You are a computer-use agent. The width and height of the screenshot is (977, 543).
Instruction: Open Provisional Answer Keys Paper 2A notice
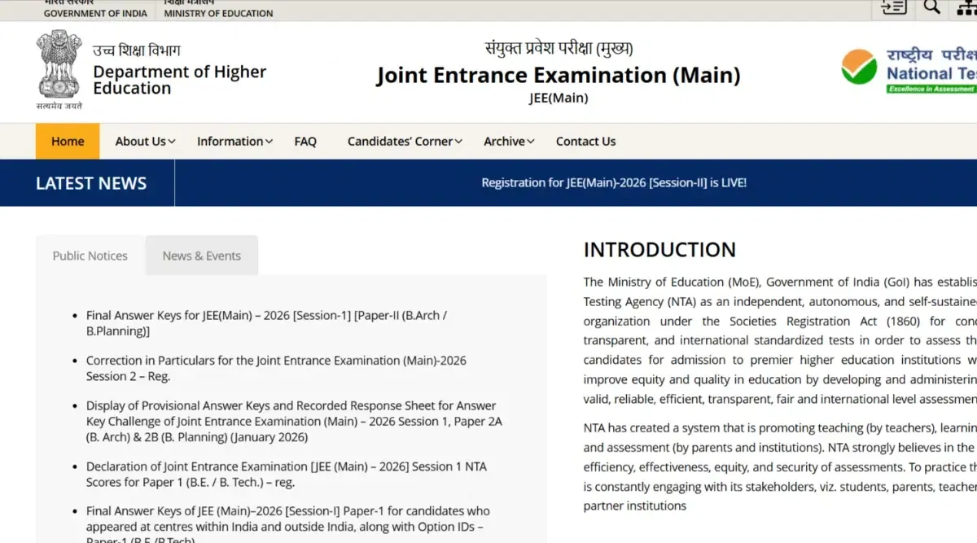(x=291, y=421)
